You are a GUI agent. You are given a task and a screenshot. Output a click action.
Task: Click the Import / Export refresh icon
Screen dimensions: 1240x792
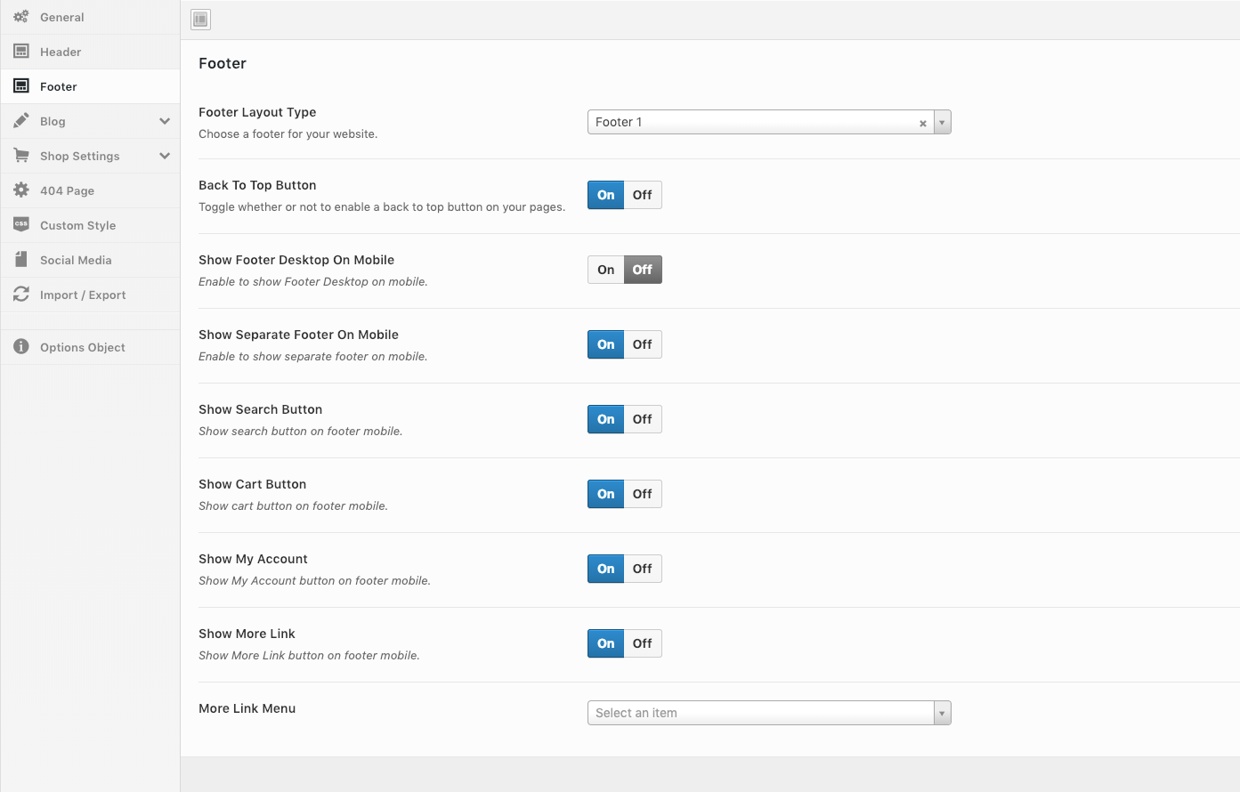(x=21, y=295)
